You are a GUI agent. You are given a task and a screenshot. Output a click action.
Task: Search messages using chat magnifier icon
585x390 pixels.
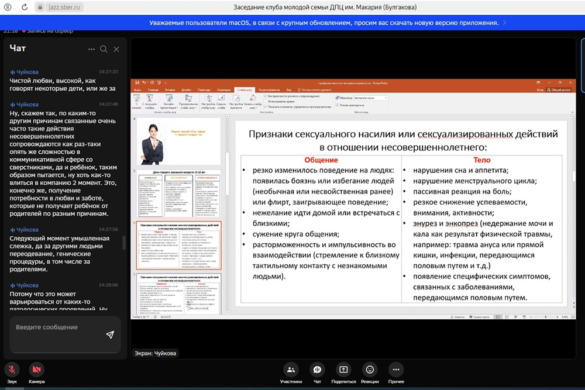tap(104, 49)
